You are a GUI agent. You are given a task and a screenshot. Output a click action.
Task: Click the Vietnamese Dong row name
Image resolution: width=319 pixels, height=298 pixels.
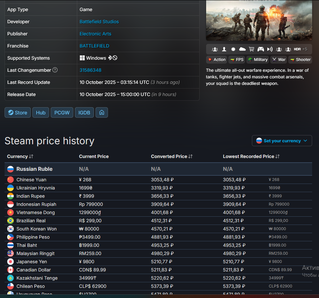pyautogui.click(x=36, y=212)
